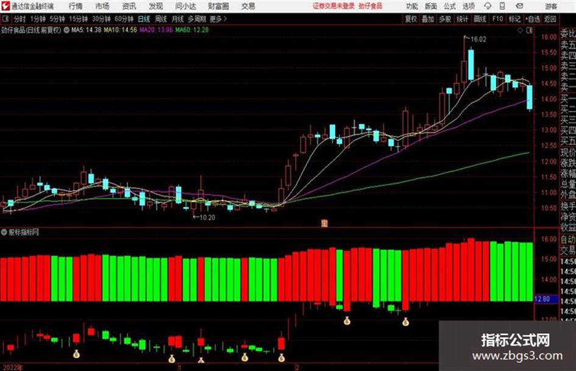Click the 2022年 date label on the time axis
576x371 pixels.
[x=12, y=367]
